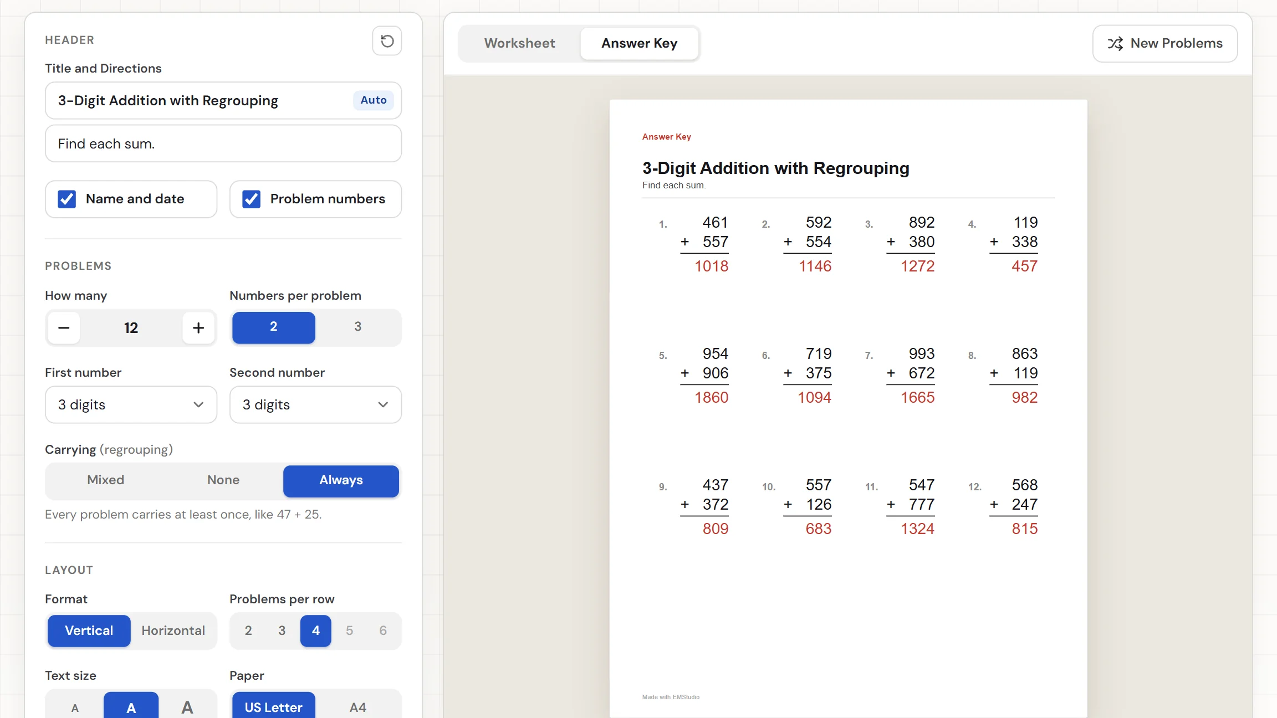The width and height of the screenshot is (1277, 718).
Task: Click the 'Find each sum.' subtitle on page
Action: coord(674,185)
